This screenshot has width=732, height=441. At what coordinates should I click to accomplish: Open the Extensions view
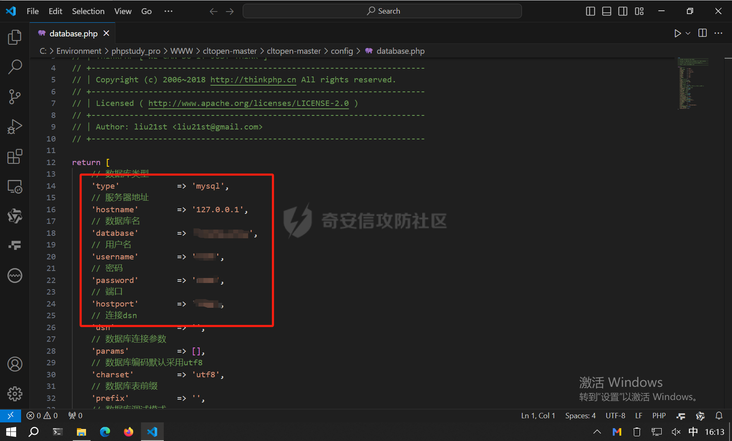15,157
